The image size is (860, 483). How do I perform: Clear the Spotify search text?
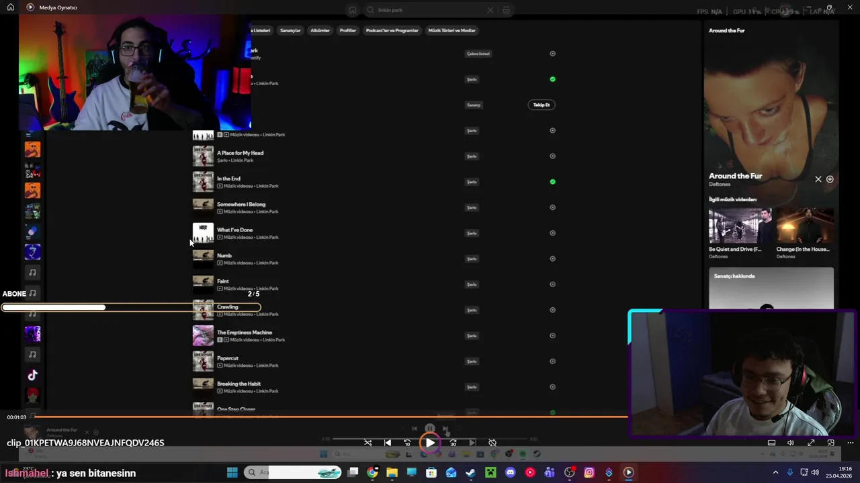click(x=490, y=10)
